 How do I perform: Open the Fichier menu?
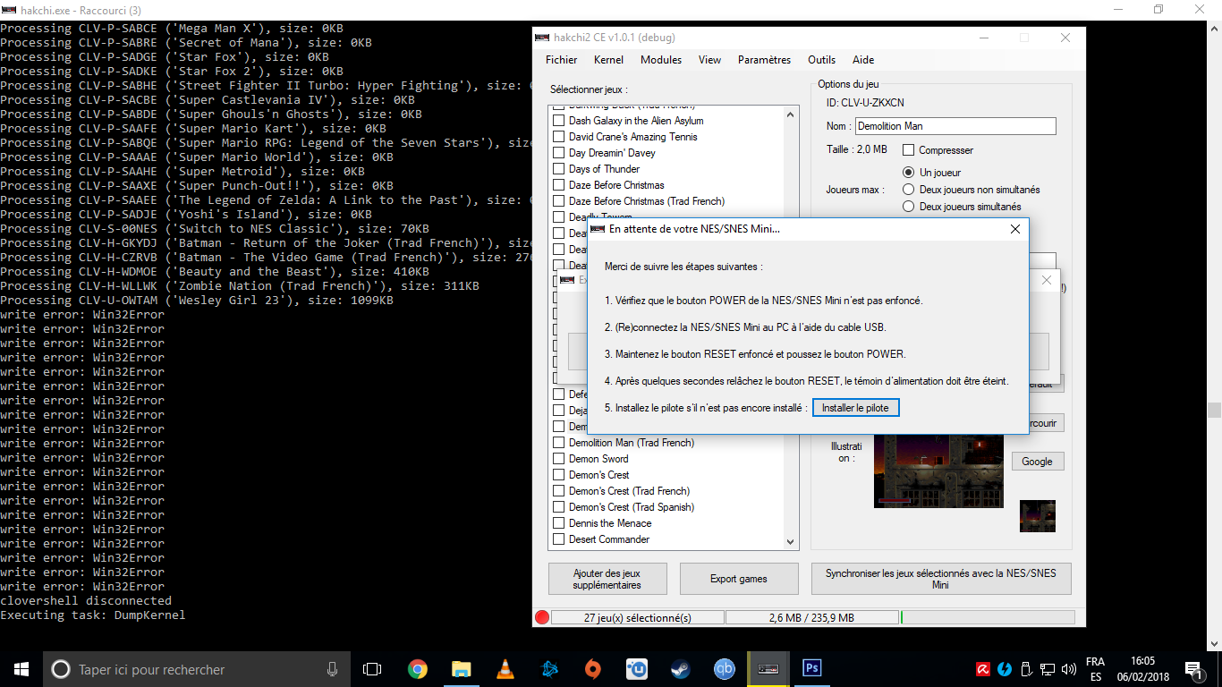coord(562,60)
